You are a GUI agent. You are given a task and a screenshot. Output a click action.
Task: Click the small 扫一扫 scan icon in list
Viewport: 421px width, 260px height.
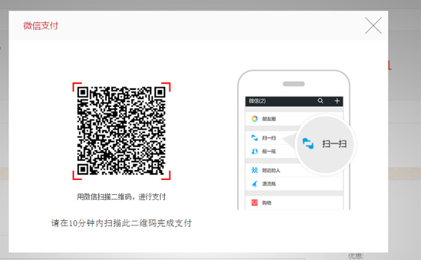pos(254,138)
